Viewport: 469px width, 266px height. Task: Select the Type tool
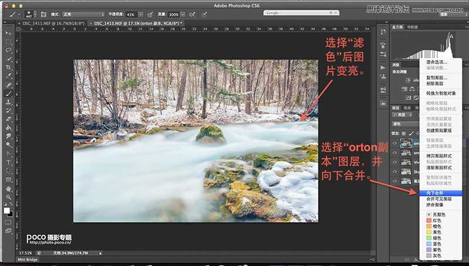coord(8,162)
